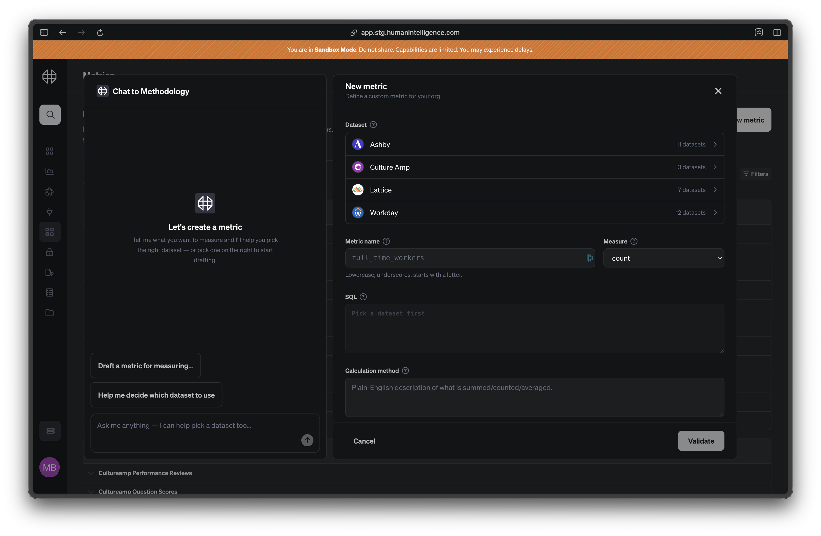The height and width of the screenshot is (536, 821).
Task: Close the New metric dialog
Action: [x=718, y=91]
